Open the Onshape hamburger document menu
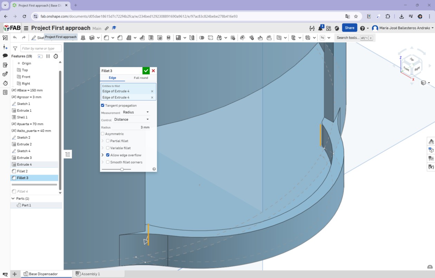 (x=26, y=28)
